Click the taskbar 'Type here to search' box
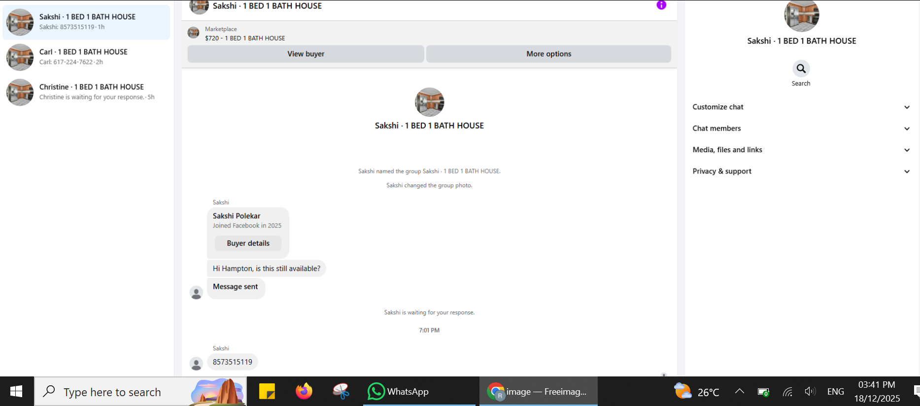Screen dimensions: 920x406 pyautogui.click(x=140, y=392)
